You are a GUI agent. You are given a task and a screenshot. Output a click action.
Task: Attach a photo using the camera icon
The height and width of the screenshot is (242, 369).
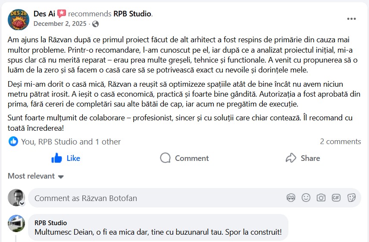point(321,198)
